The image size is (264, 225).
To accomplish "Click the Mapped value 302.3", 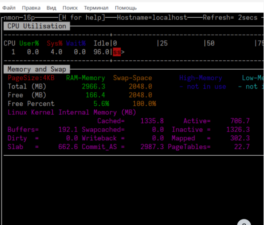I will pos(240,138).
